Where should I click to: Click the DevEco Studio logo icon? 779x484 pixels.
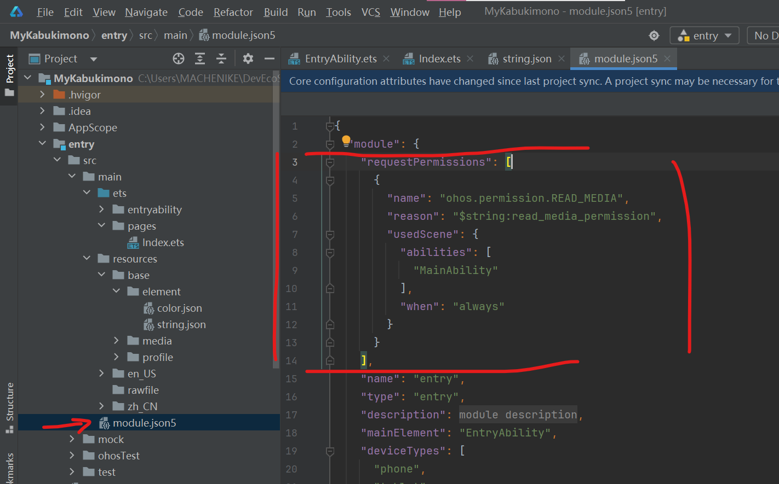pos(16,11)
